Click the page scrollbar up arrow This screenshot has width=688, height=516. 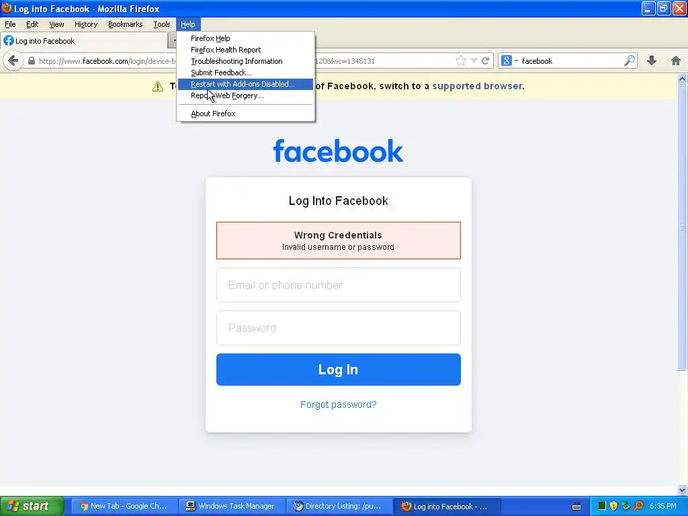682,79
